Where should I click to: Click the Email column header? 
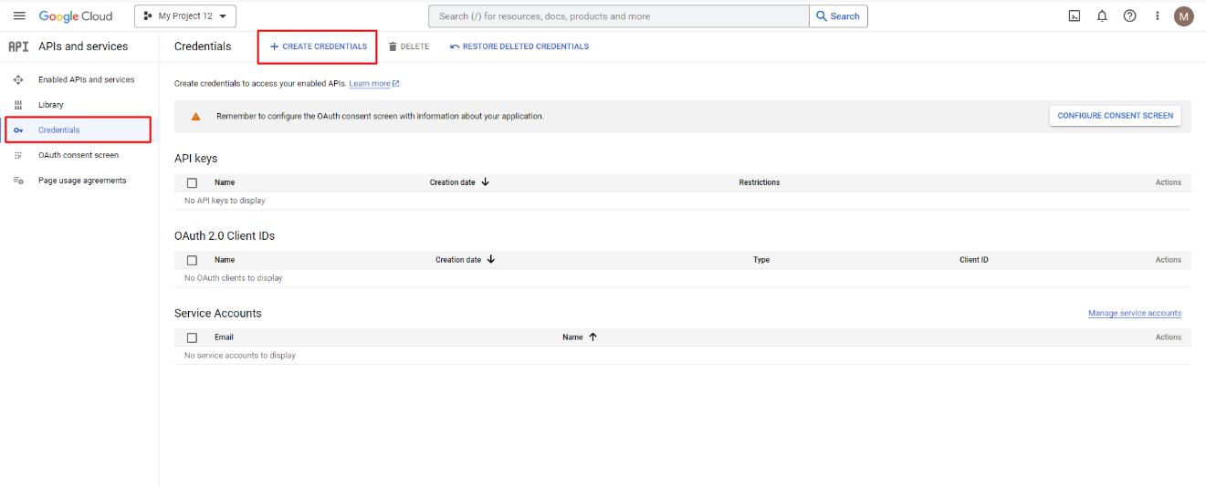point(224,337)
